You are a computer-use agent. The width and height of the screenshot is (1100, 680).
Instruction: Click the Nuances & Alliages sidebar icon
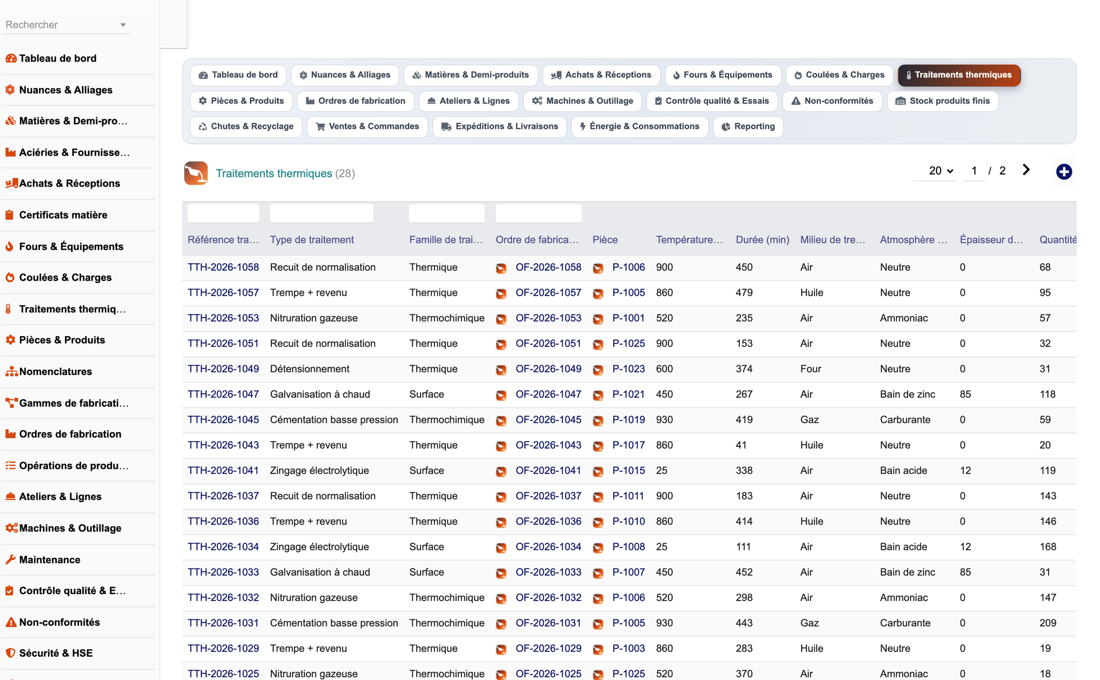point(10,90)
